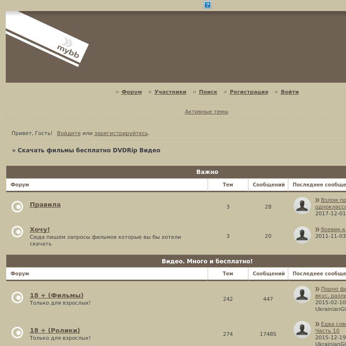Click the Сообщений column header under Важно
The height and width of the screenshot is (346, 346).
point(269,185)
